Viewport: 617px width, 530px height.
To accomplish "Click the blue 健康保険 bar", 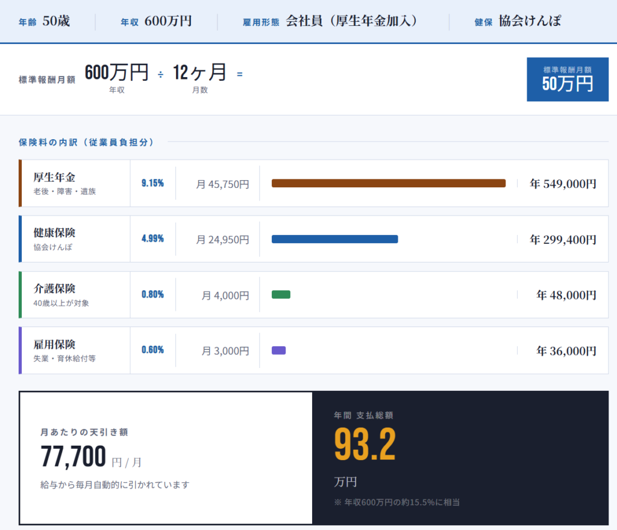I will (334, 239).
